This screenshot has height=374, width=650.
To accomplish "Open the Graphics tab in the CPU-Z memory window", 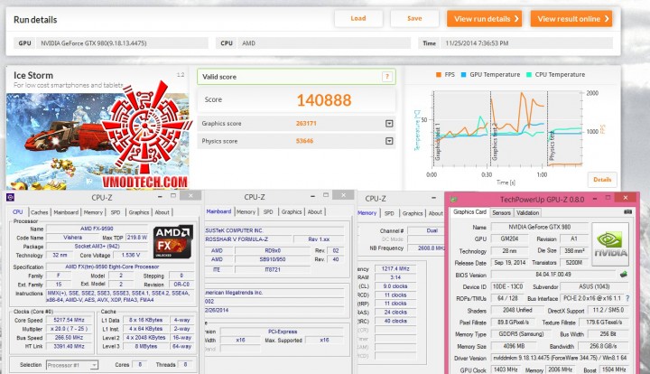I will pos(413,213).
